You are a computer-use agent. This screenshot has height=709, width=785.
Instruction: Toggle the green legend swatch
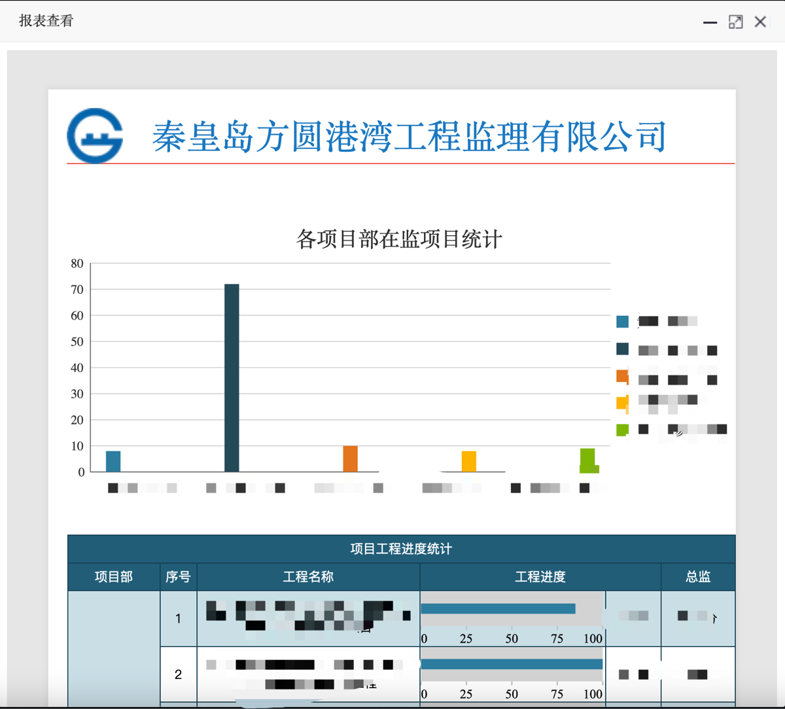pos(622,430)
